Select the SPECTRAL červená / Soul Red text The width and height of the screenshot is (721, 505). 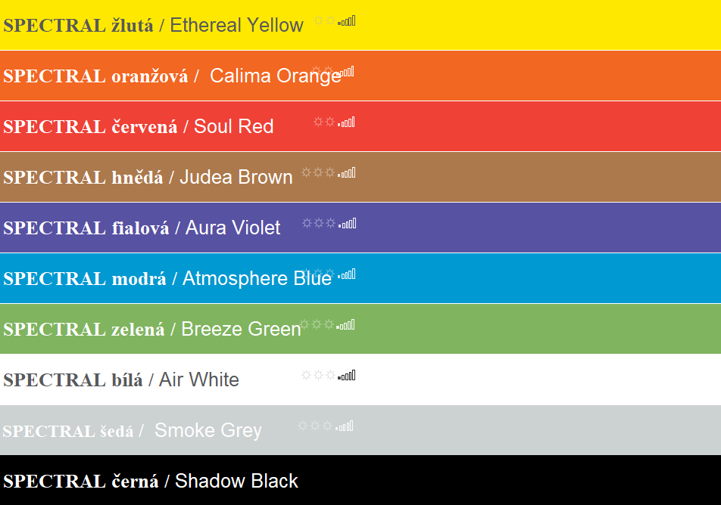139,127
